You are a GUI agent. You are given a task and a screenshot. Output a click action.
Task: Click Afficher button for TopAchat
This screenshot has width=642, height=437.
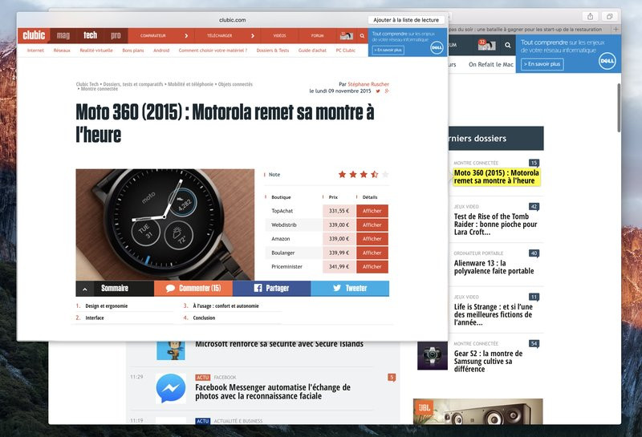[372, 211]
